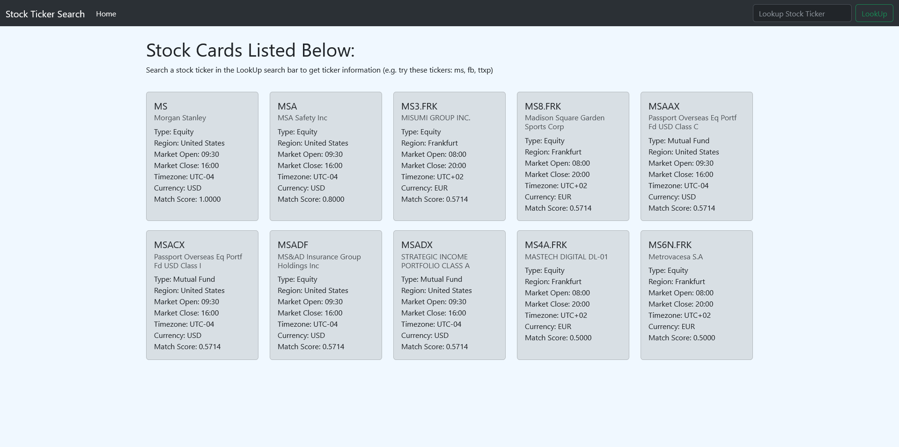Click the Morgan Stanley company name
Viewport: 899px width, 447px height.
click(180, 118)
